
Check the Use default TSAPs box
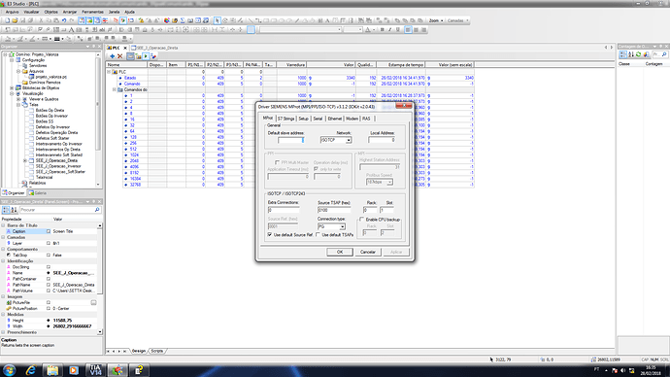tap(318, 235)
